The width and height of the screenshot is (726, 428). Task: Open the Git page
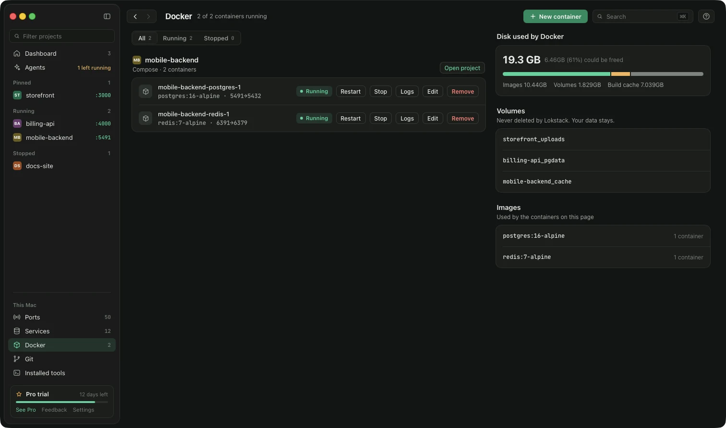coord(62,359)
